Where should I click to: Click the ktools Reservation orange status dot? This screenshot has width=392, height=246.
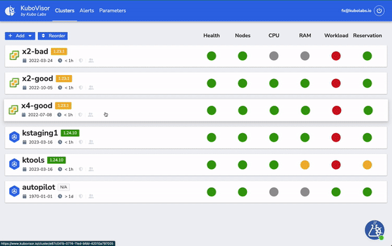[x=367, y=165]
